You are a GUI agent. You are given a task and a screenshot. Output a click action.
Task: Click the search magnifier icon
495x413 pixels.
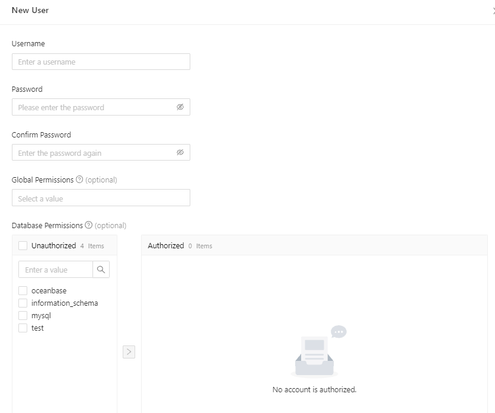point(101,270)
